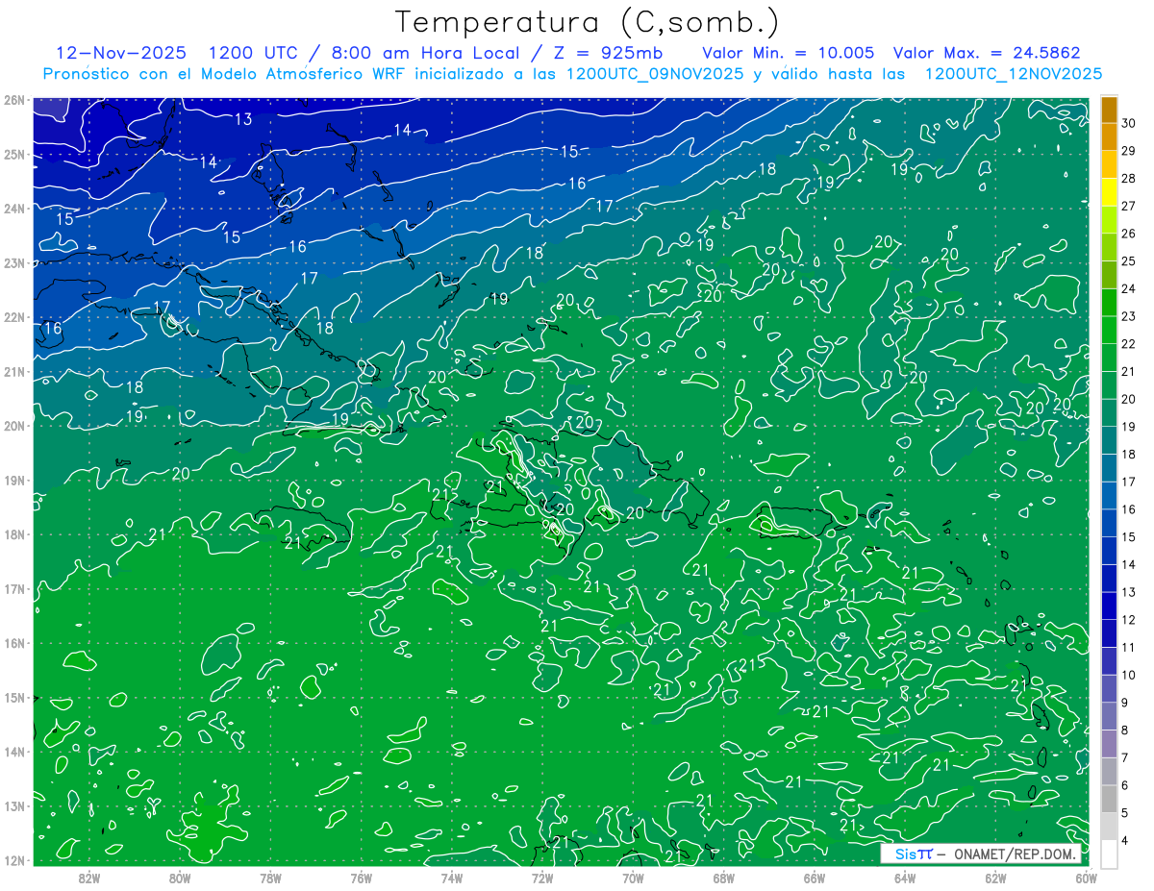Click the gray swatch between 5 and 6
Viewport: 1154px width, 891px height.
pos(1109,799)
